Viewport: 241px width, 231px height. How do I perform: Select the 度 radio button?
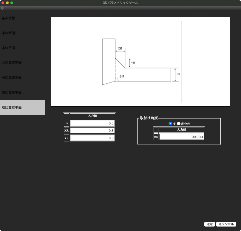point(170,124)
